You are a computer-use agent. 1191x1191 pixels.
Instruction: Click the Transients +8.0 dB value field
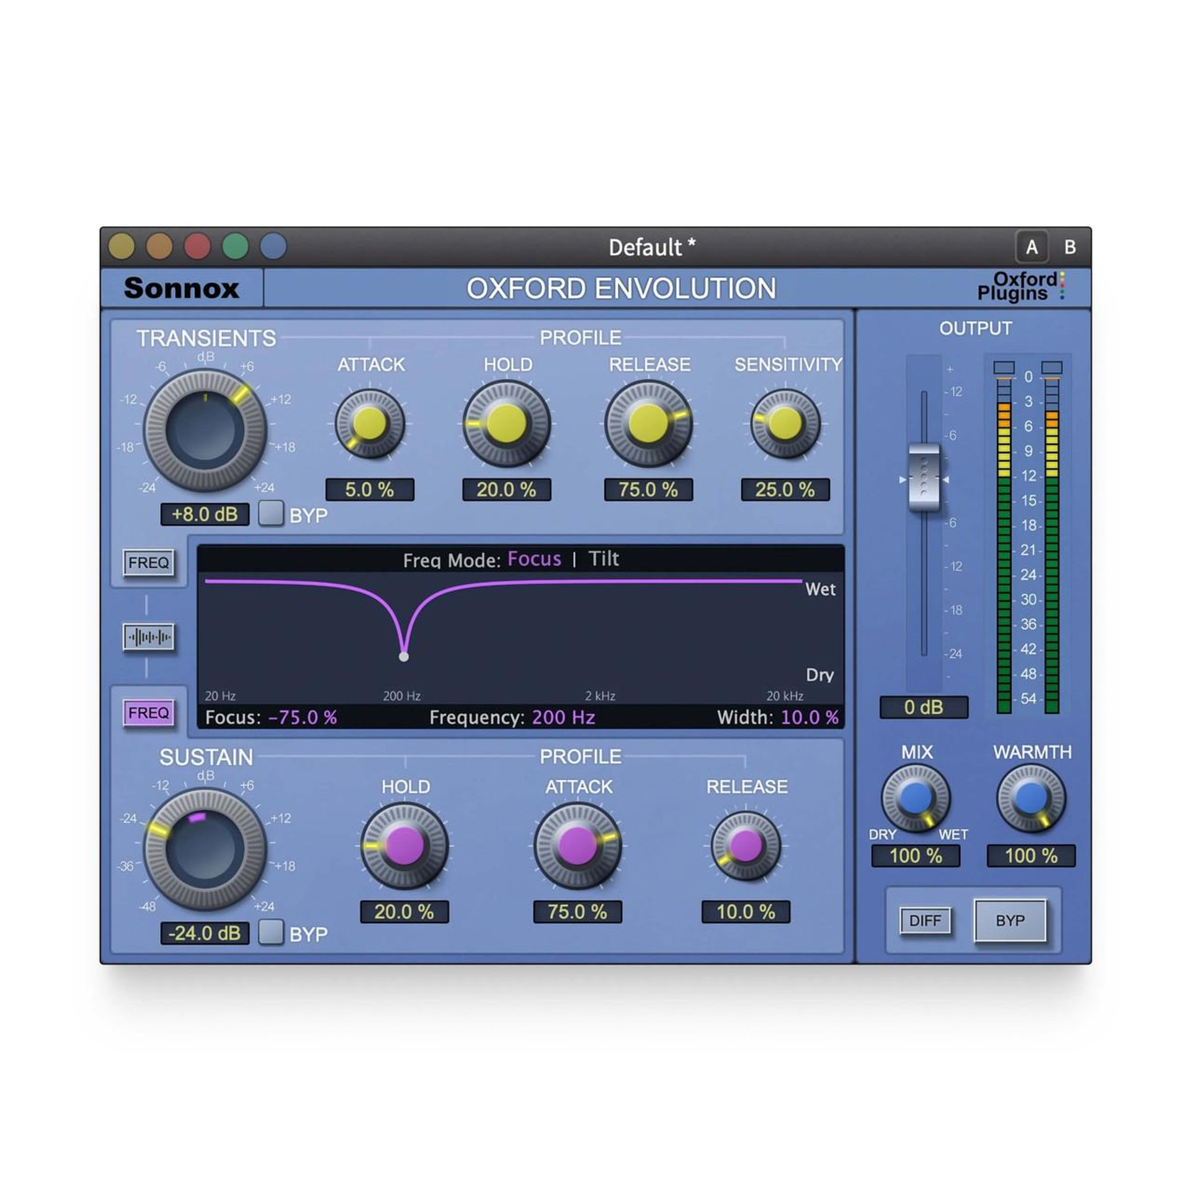point(205,514)
